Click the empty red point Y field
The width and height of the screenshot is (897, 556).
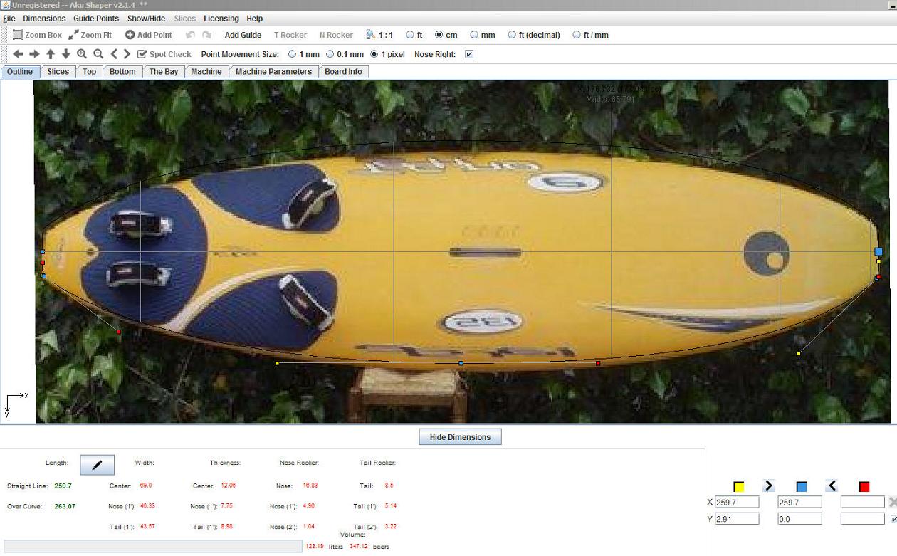(862, 519)
